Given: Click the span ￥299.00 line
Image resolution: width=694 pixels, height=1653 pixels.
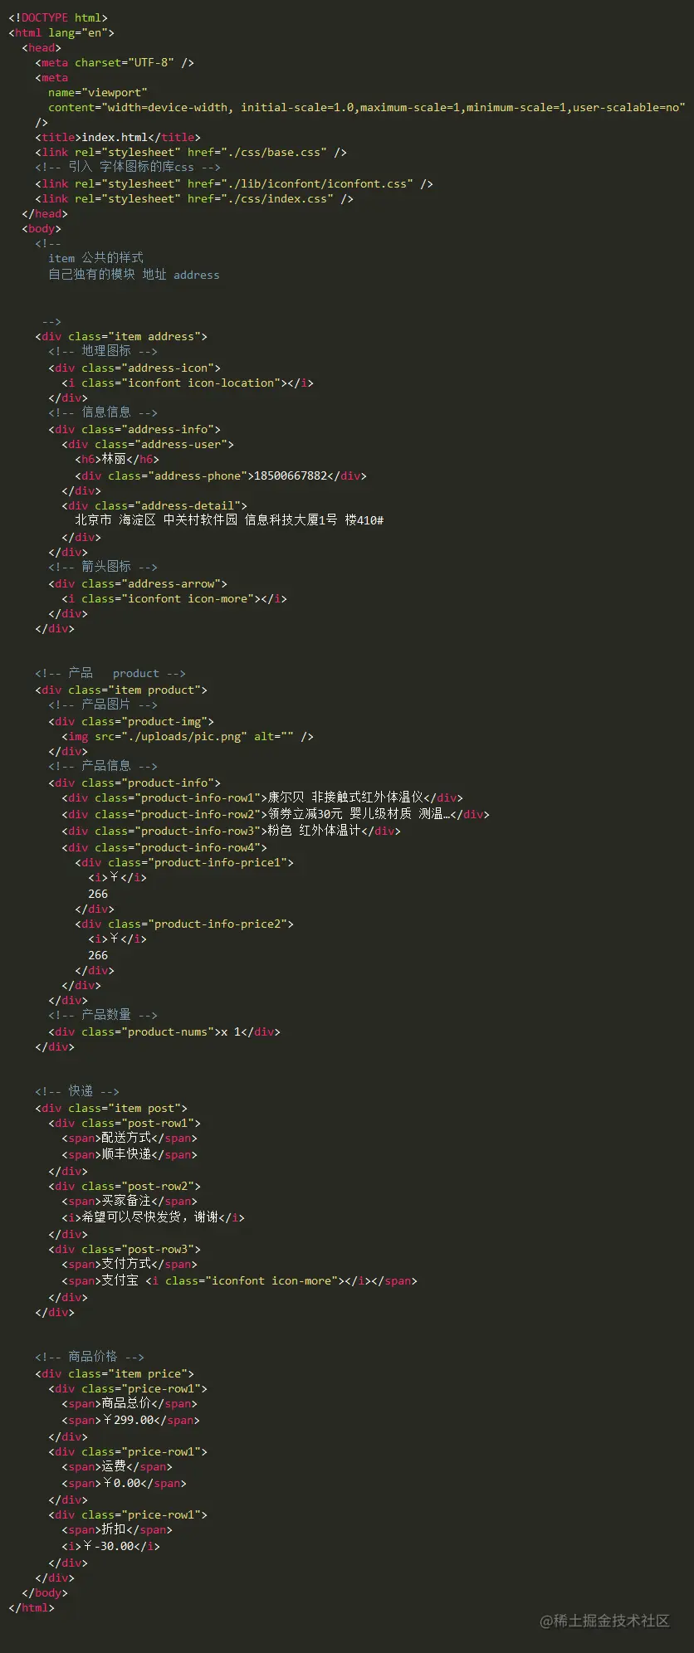Looking at the screenshot, I should (131, 1420).
